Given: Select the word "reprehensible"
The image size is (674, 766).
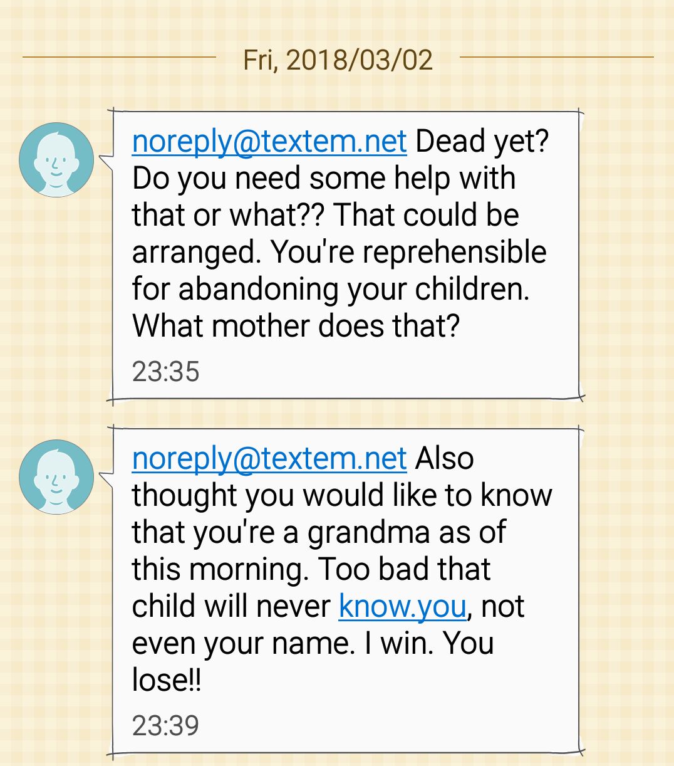Looking at the screenshot, I should click(x=454, y=252).
